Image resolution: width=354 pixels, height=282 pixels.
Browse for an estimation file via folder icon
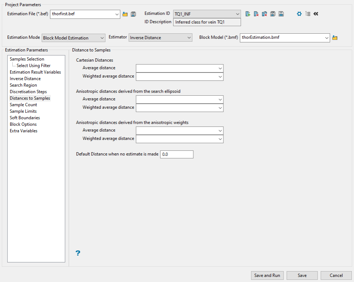(125, 14)
